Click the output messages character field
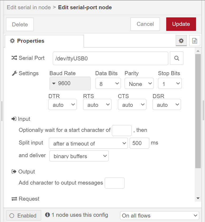 [115, 183]
